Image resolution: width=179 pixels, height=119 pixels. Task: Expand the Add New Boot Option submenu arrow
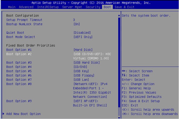(x=3, y=114)
